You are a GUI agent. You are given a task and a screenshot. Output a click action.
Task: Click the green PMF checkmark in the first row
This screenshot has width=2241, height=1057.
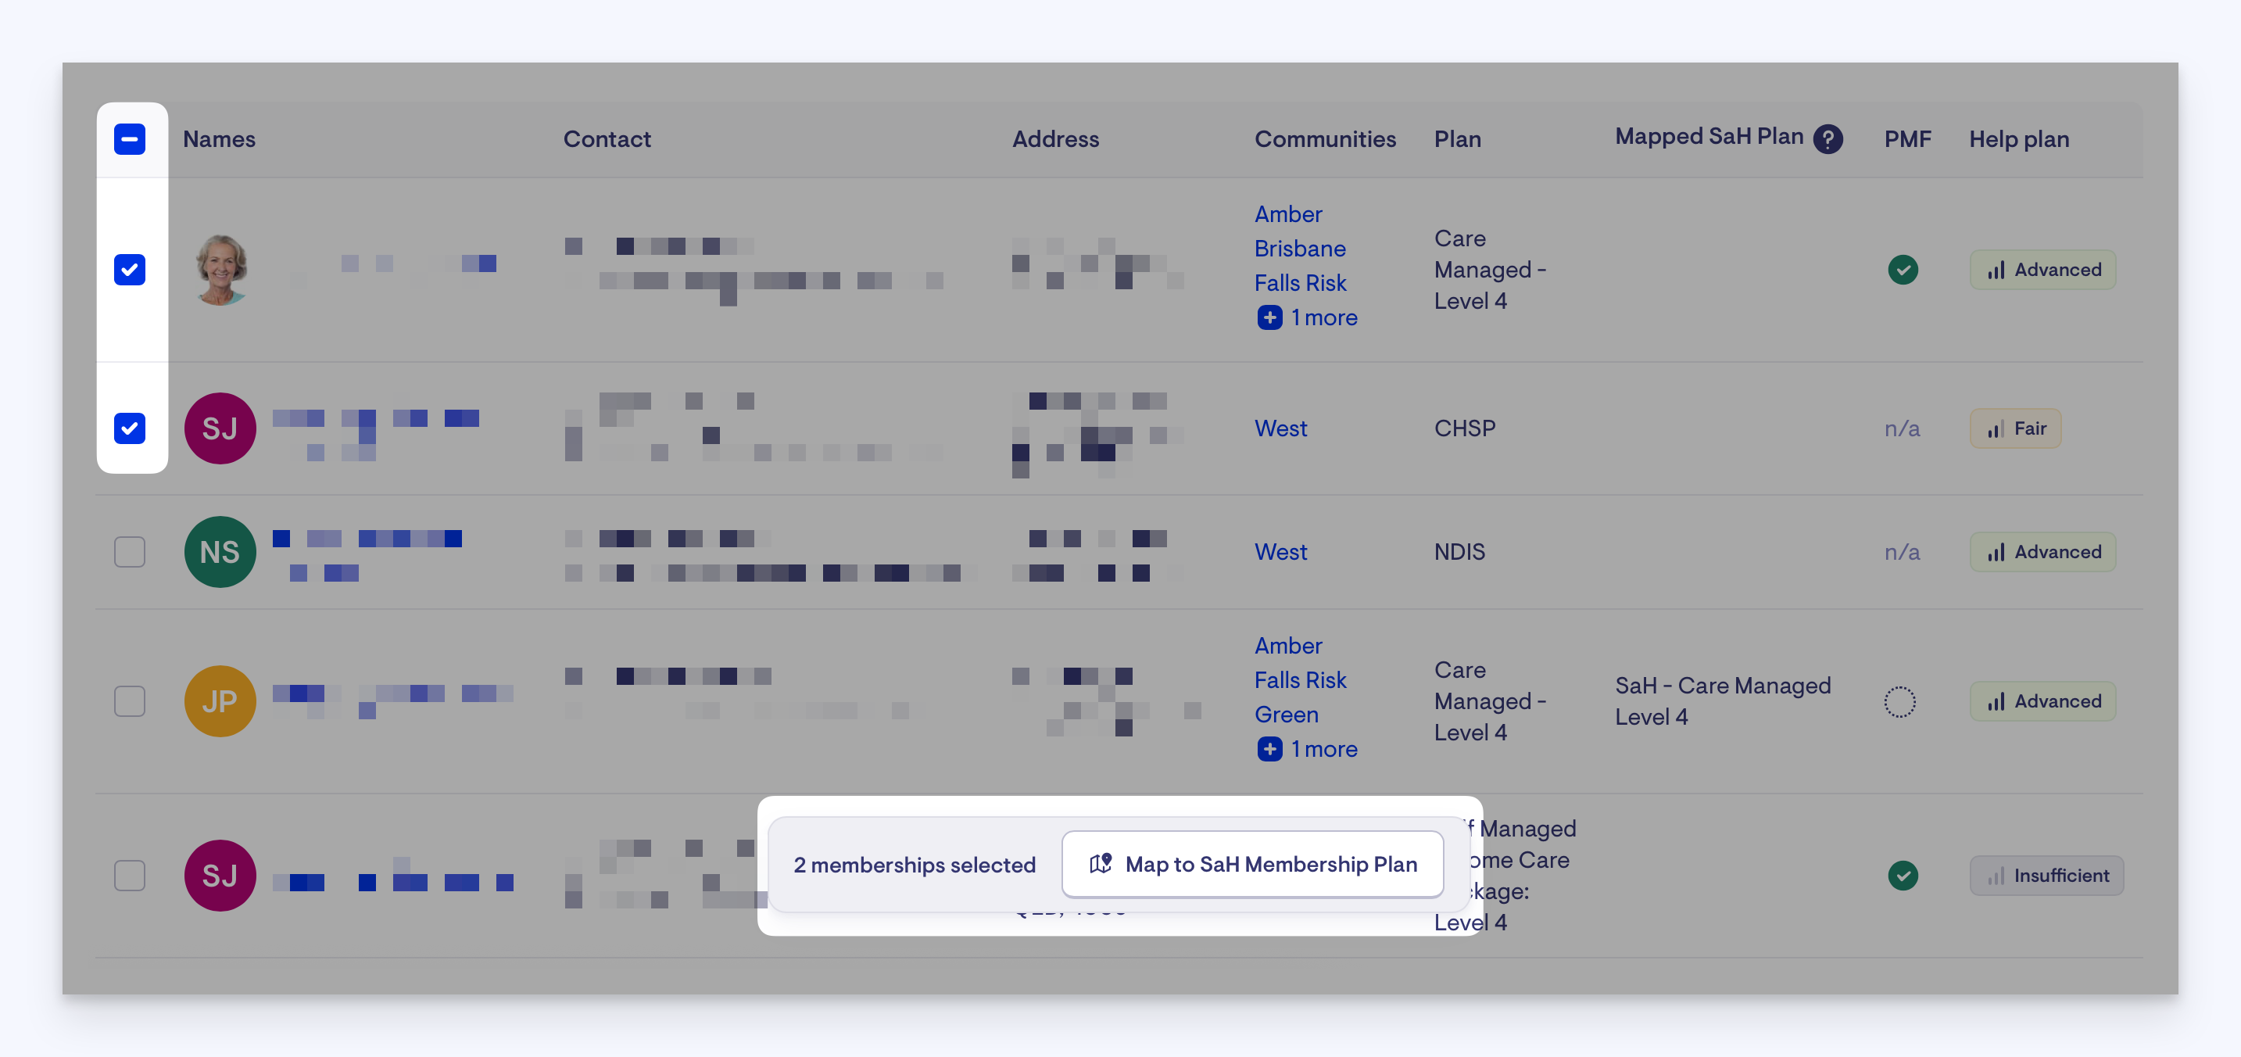click(x=1903, y=270)
